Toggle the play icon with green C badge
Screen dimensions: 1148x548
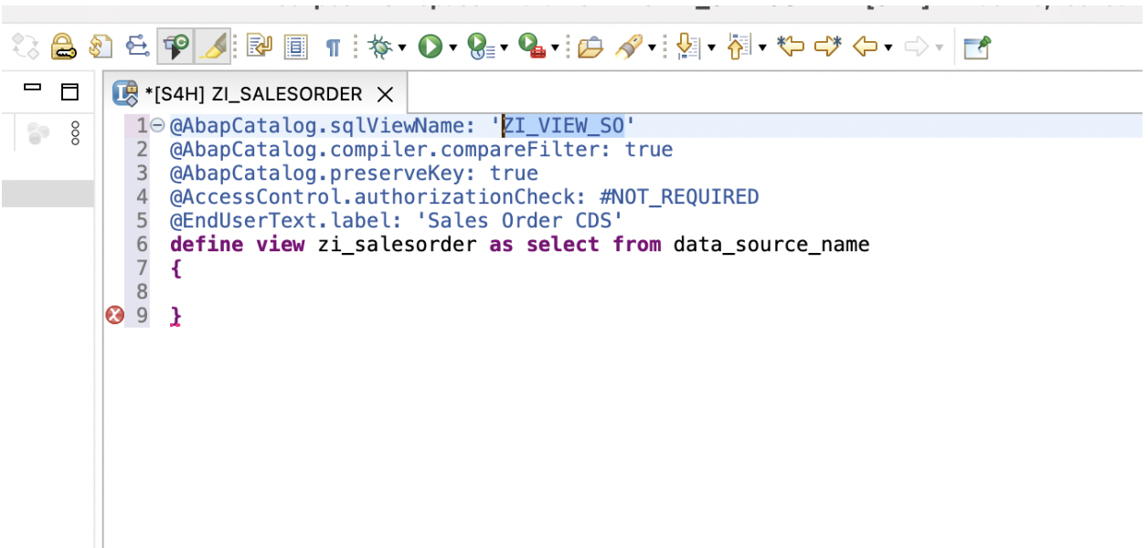(x=175, y=47)
